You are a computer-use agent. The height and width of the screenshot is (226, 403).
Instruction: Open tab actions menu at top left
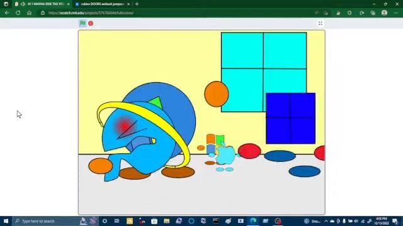coord(6,4)
